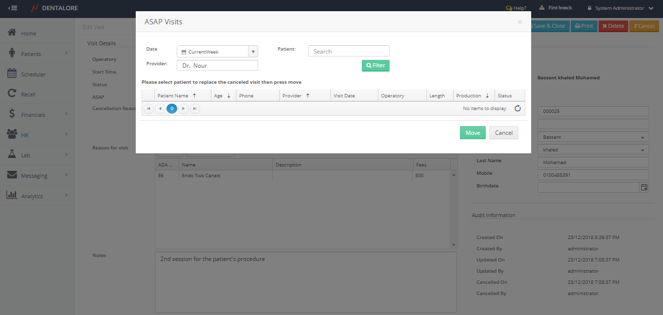Image resolution: width=663 pixels, height=315 pixels.
Task: Open the Birthdate calendar picker
Action: (644, 187)
